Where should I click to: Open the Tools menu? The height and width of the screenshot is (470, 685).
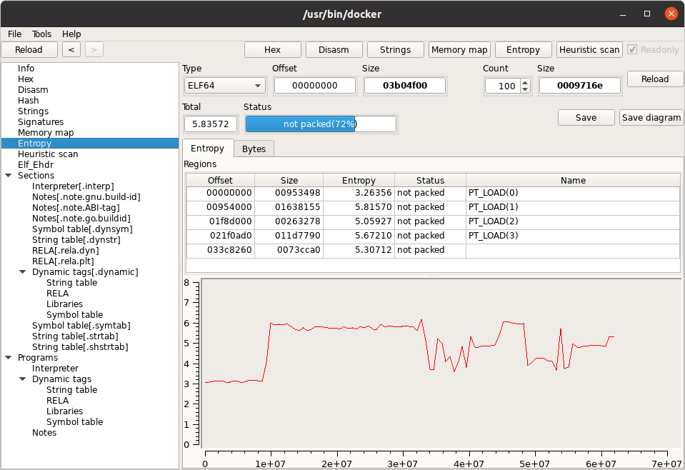click(x=41, y=34)
